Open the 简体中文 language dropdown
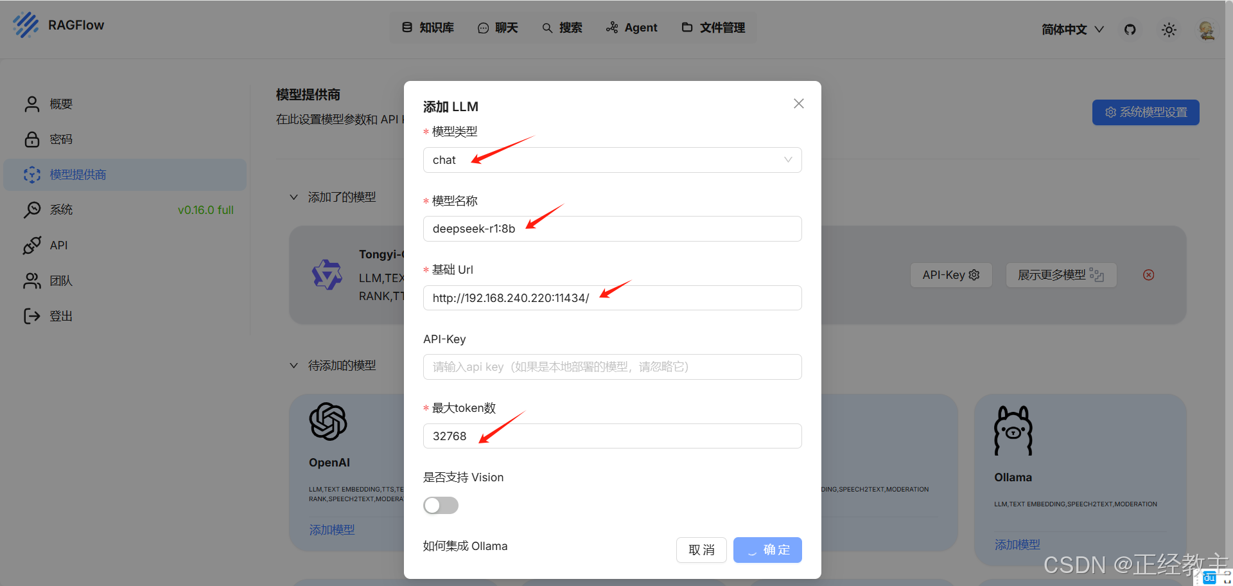Image resolution: width=1233 pixels, height=586 pixels. (x=1072, y=30)
